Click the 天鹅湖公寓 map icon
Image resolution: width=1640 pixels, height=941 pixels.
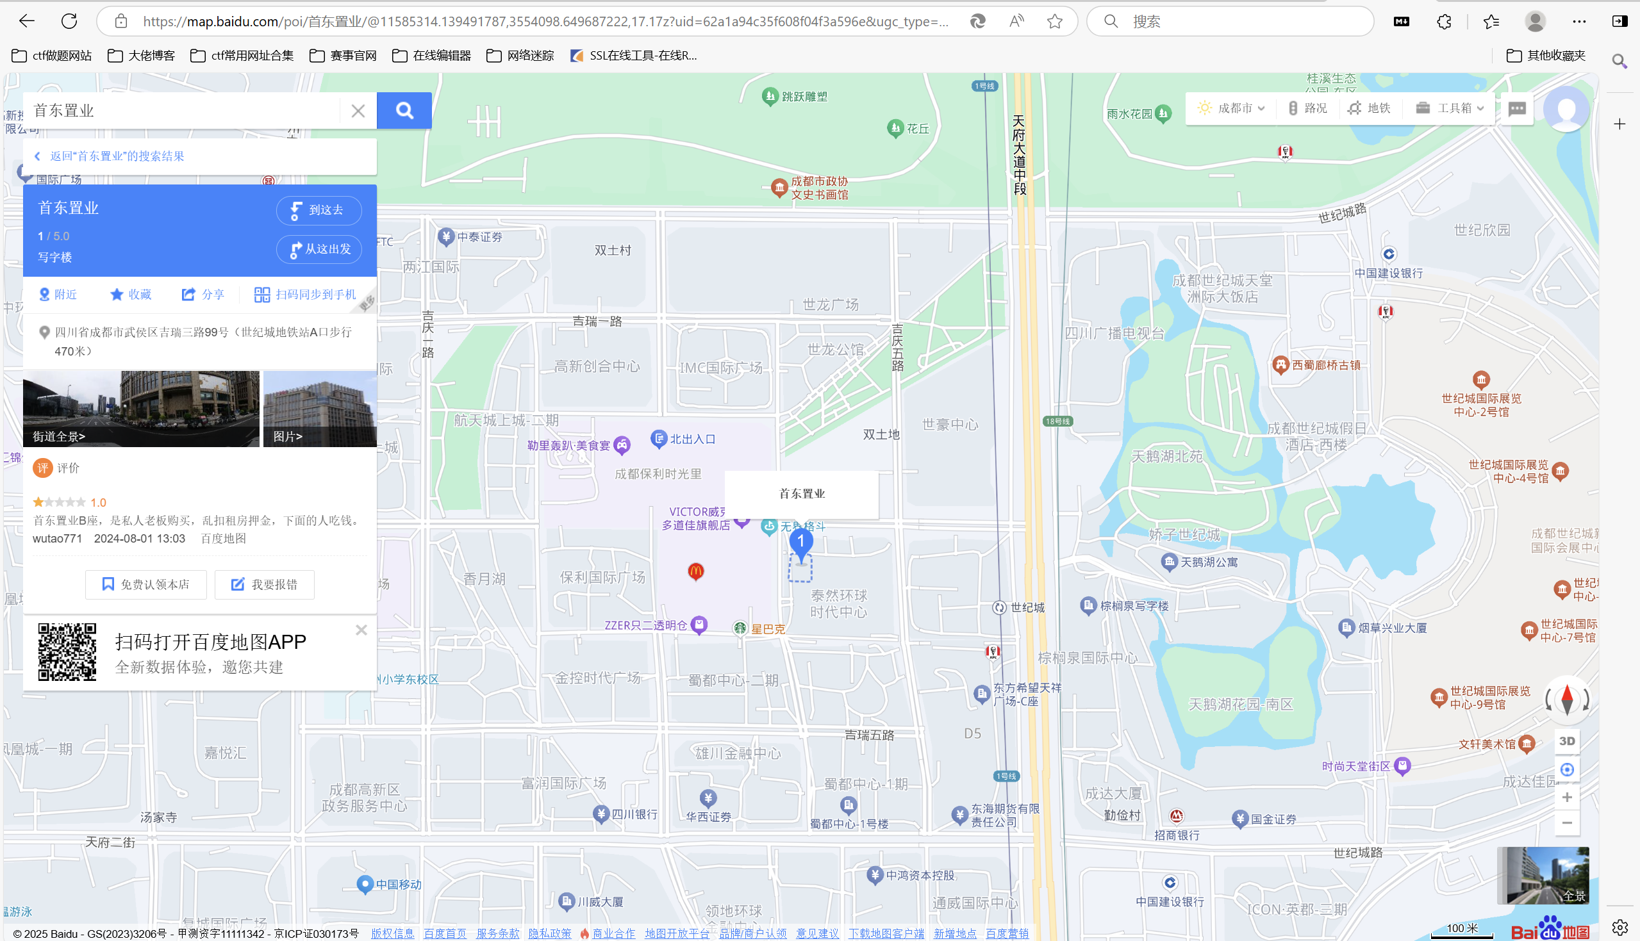[1170, 562]
